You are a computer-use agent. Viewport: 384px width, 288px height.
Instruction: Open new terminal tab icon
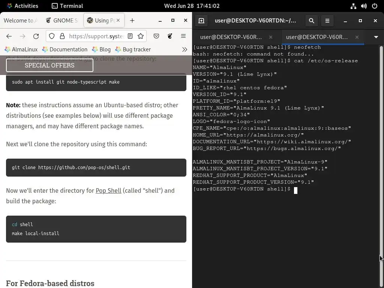201,21
